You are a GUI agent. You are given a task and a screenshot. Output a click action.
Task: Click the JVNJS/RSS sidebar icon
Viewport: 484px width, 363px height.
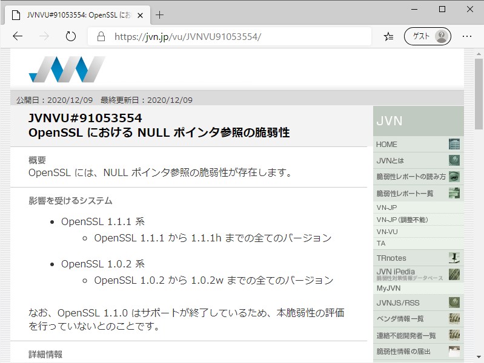[454, 302]
